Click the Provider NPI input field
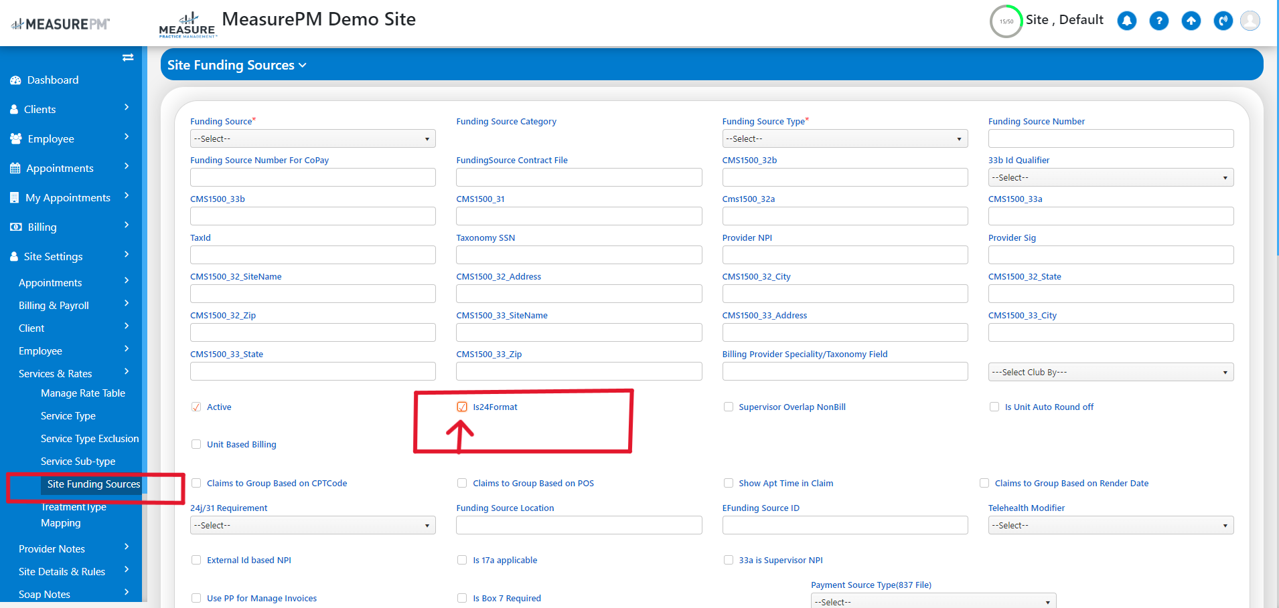The image size is (1279, 608). pyautogui.click(x=845, y=255)
